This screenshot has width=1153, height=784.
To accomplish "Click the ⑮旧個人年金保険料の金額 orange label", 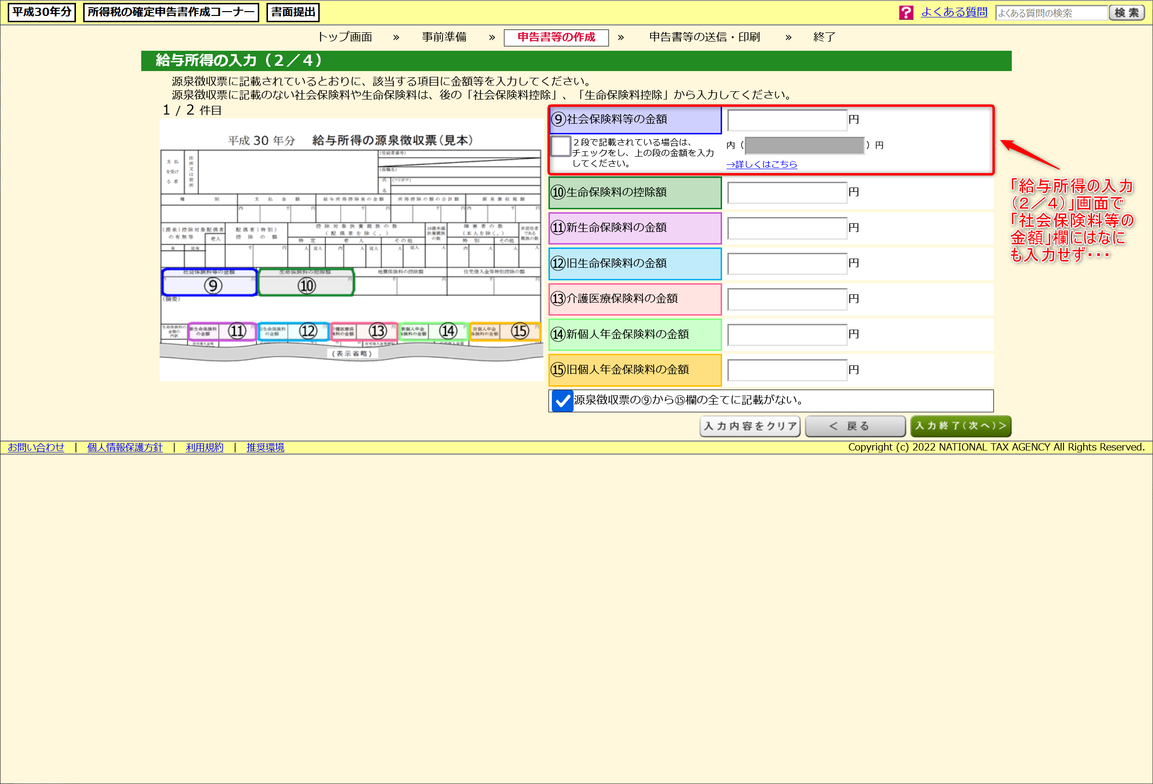I will tap(635, 370).
